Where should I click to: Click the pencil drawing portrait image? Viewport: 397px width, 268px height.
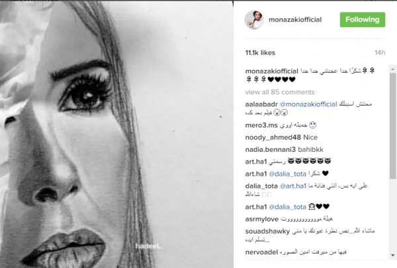(x=116, y=135)
